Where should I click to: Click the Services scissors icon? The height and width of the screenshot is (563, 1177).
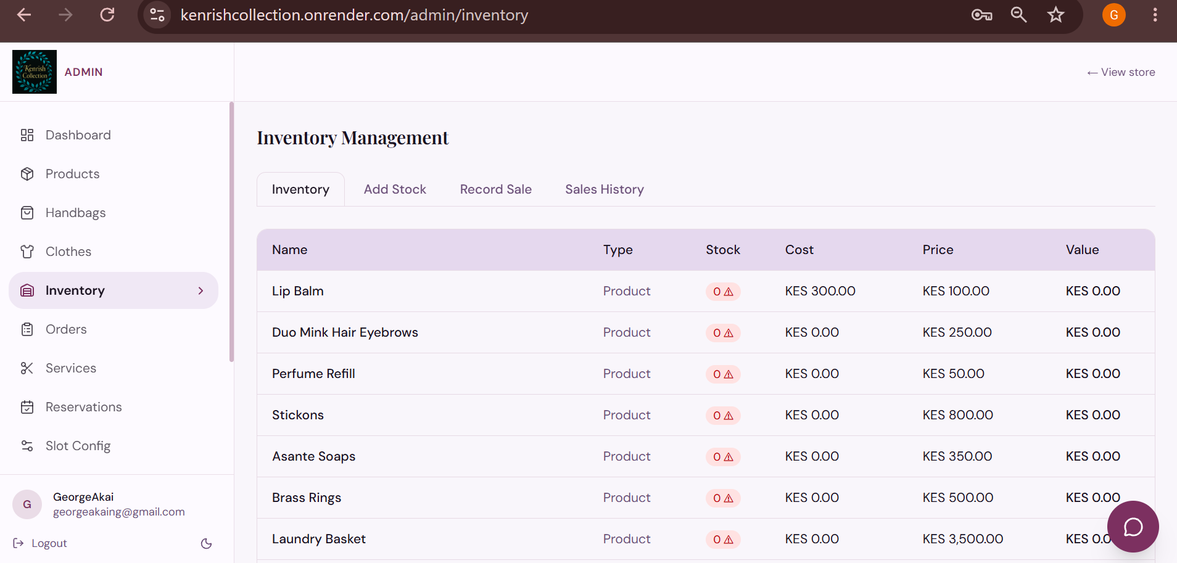coord(27,368)
